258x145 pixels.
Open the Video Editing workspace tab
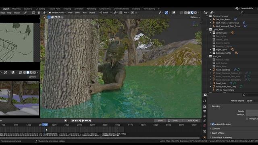(149, 9)
